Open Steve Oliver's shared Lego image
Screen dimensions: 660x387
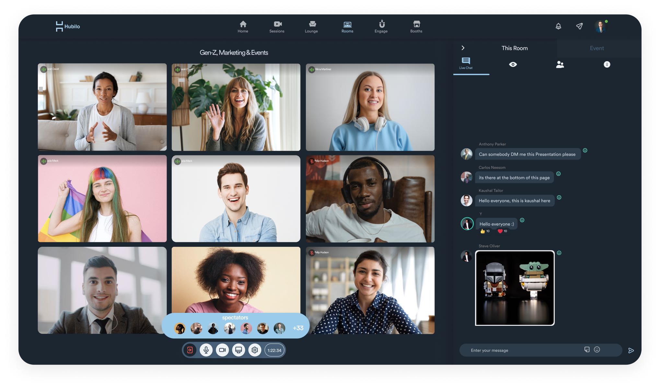pos(515,288)
